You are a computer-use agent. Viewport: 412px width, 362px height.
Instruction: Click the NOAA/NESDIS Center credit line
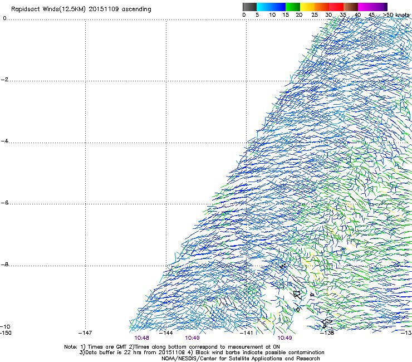(x=241, y=359)
